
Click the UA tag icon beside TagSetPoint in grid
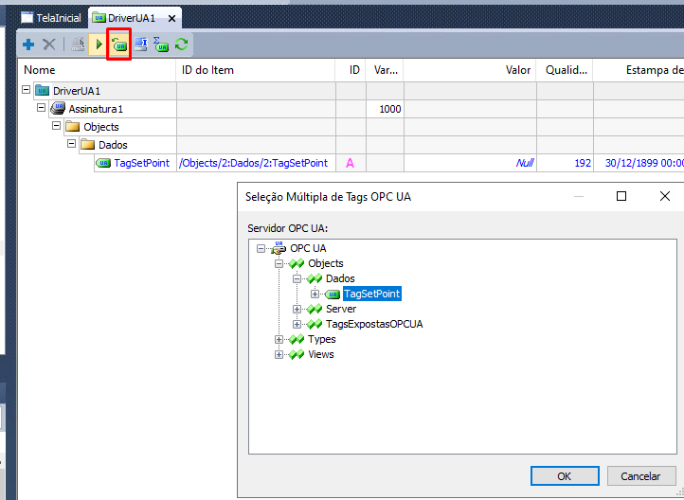103,163
